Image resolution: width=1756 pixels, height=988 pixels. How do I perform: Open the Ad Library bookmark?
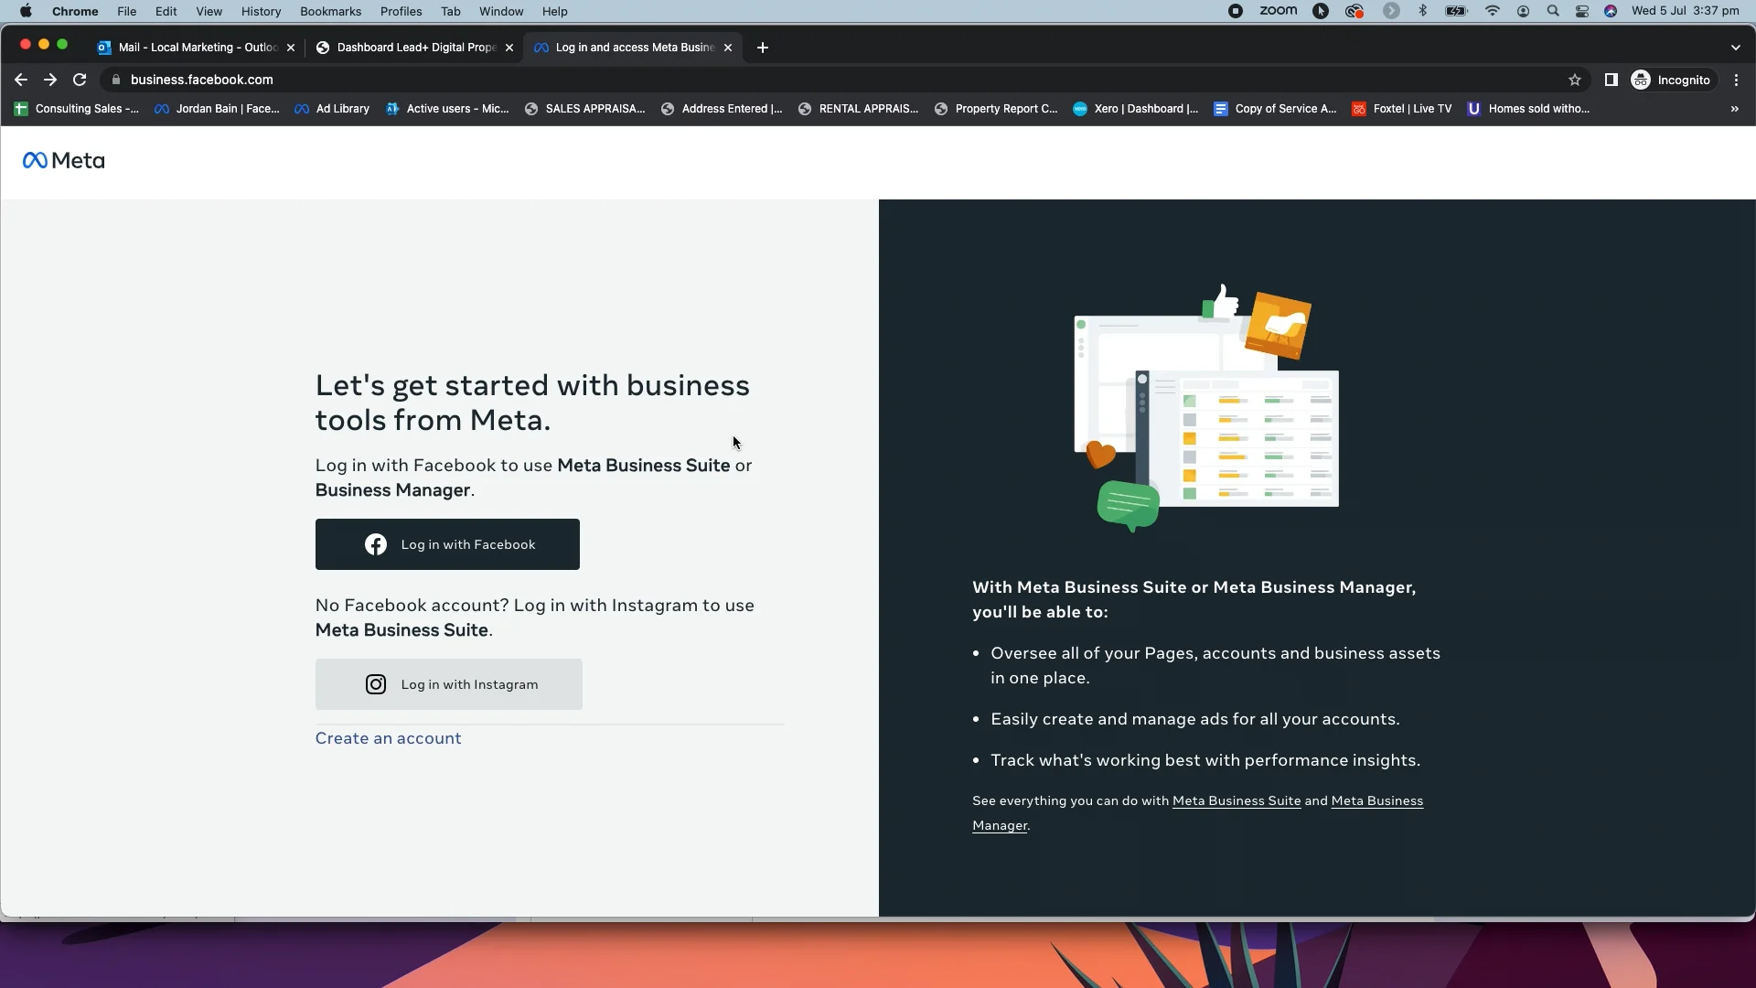(x=332, y=109)
